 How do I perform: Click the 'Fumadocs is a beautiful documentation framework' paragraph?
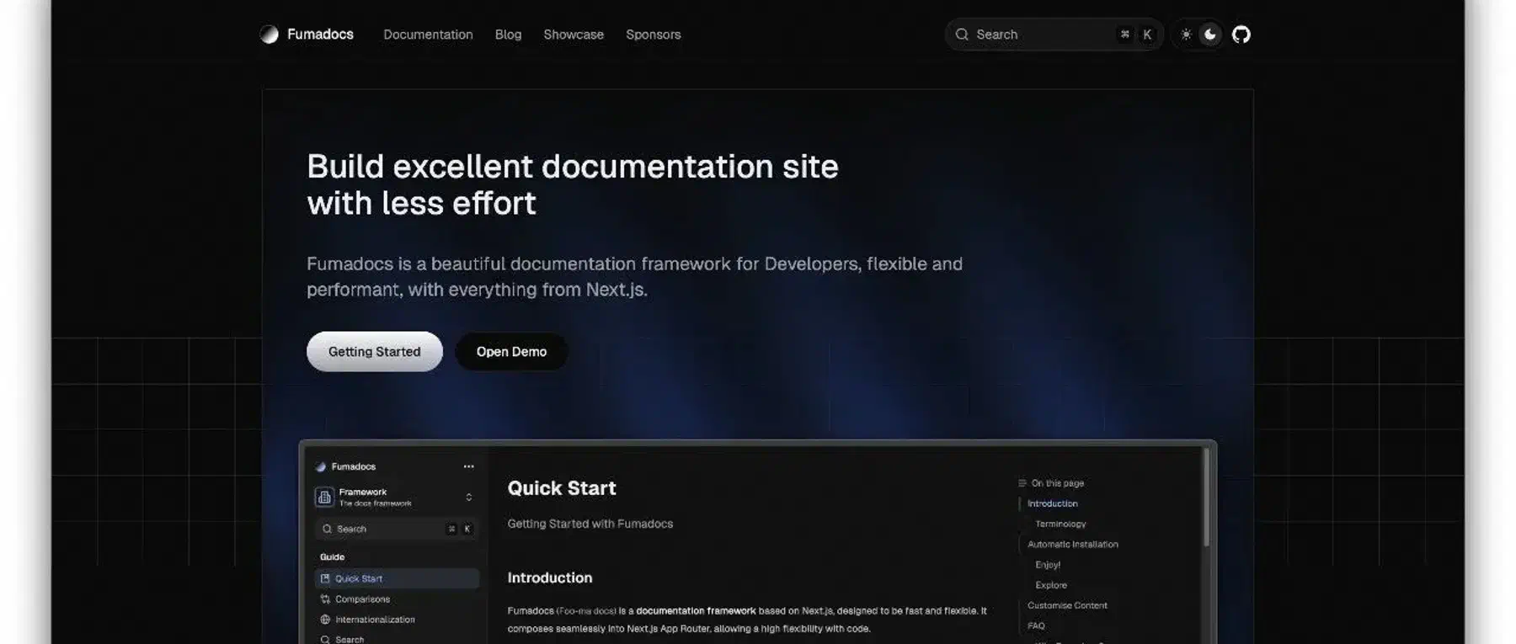pos(634,276)
